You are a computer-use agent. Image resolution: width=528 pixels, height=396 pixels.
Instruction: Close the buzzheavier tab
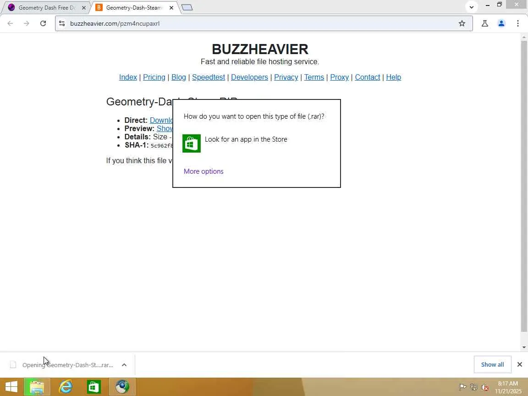[171, 7]
